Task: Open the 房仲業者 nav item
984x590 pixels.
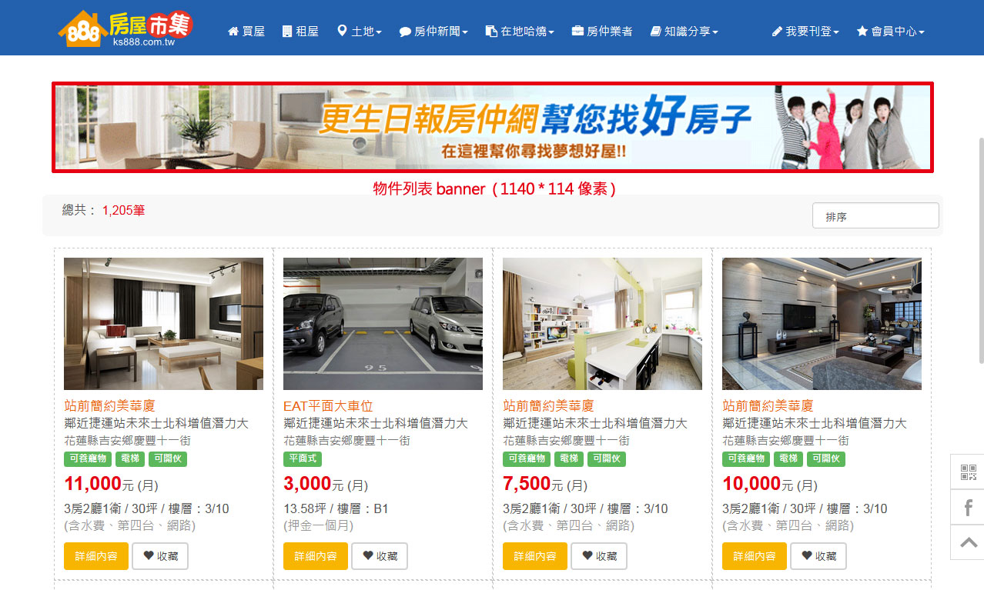Action: [602, 32]
